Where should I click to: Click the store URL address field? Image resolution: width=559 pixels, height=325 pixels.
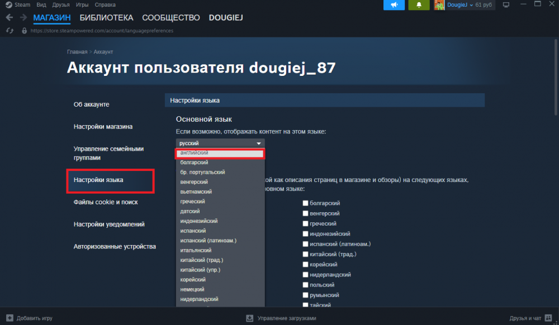click(102, 31)
